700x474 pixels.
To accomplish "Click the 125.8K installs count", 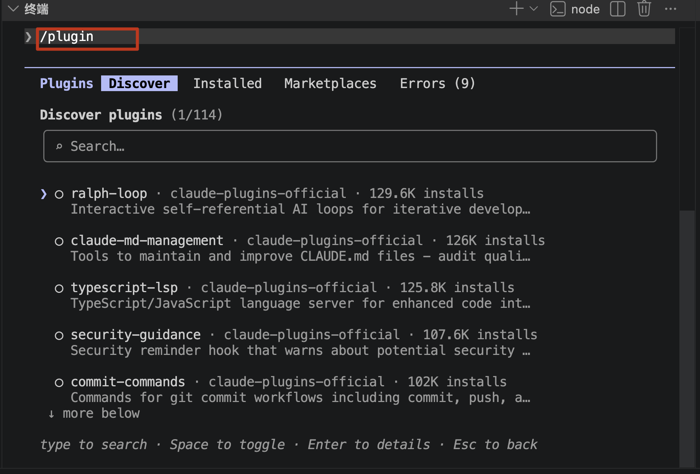I will tap(457, 288).
